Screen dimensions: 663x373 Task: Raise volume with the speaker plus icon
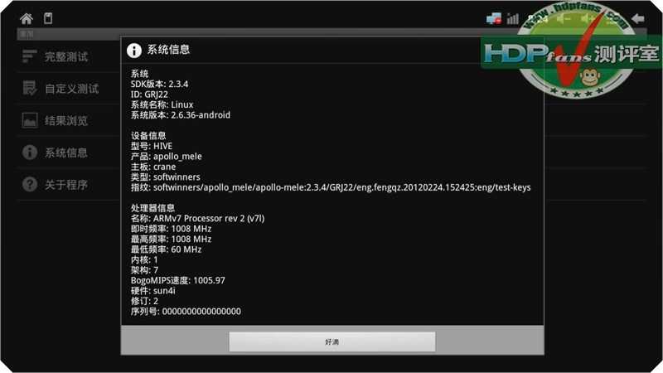(588, 19)
